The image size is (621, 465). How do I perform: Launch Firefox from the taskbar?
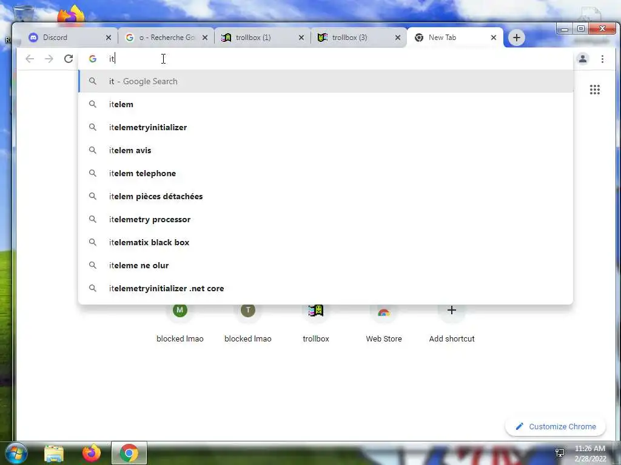[x=92, y=453]
